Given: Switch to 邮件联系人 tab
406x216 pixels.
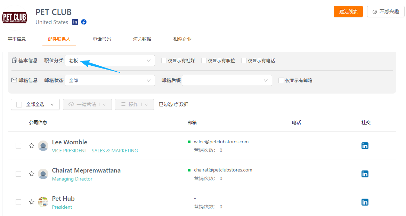Looking at the screenshot, I should [59, 39].
